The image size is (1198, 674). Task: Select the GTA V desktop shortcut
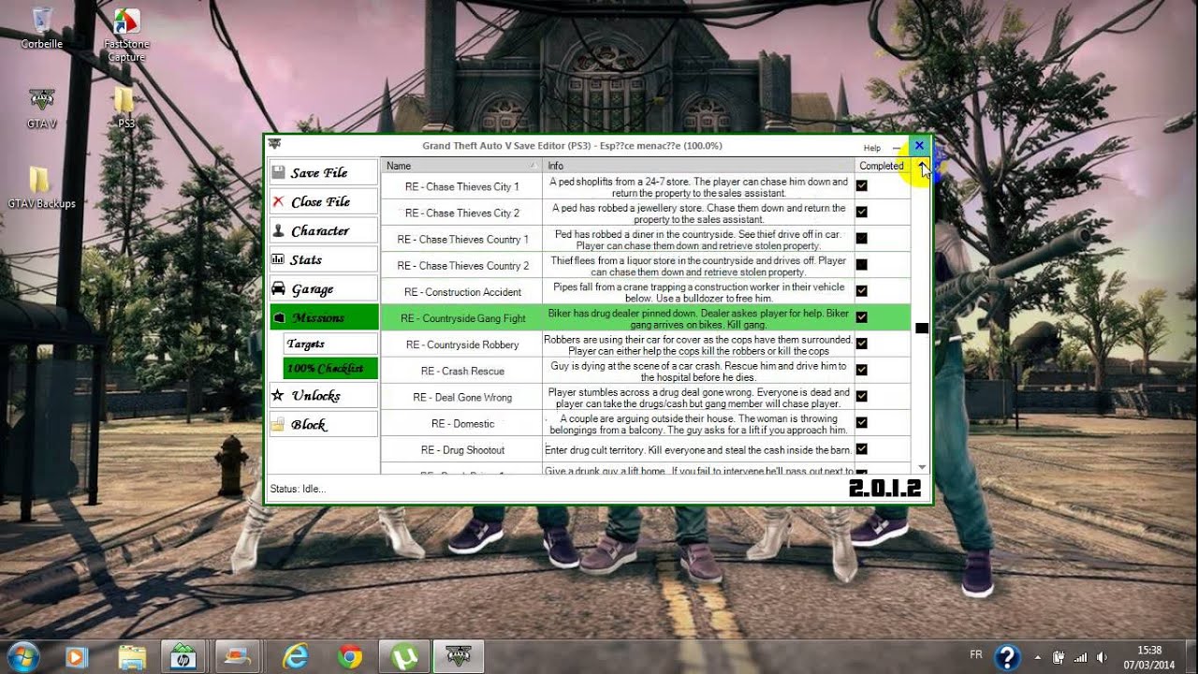[x=41, y=109]
